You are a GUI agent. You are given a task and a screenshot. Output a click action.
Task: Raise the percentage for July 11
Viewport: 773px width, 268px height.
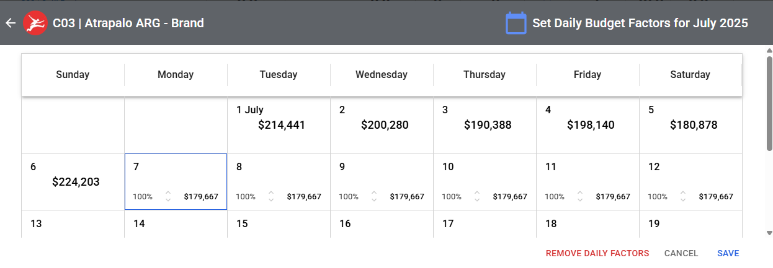coord(579,193)
